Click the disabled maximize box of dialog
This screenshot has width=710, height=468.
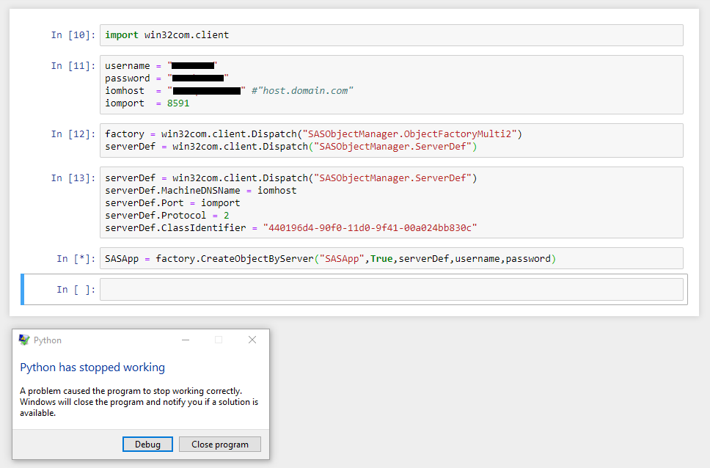[x=219, y=340]
